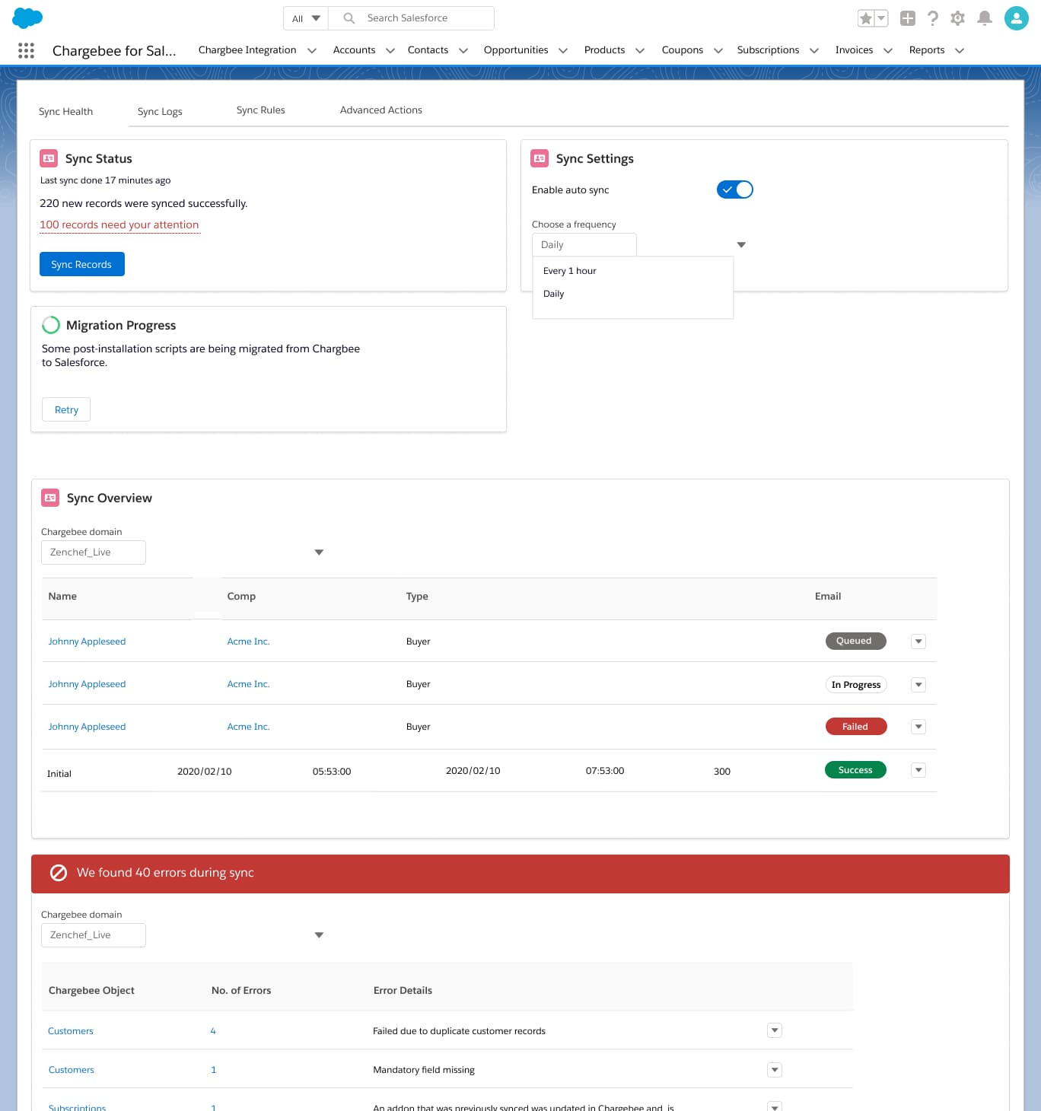Screen dimensions: 1041x1111
Task: Disable the Enable auto sync toggle
Action: [734, 189]
